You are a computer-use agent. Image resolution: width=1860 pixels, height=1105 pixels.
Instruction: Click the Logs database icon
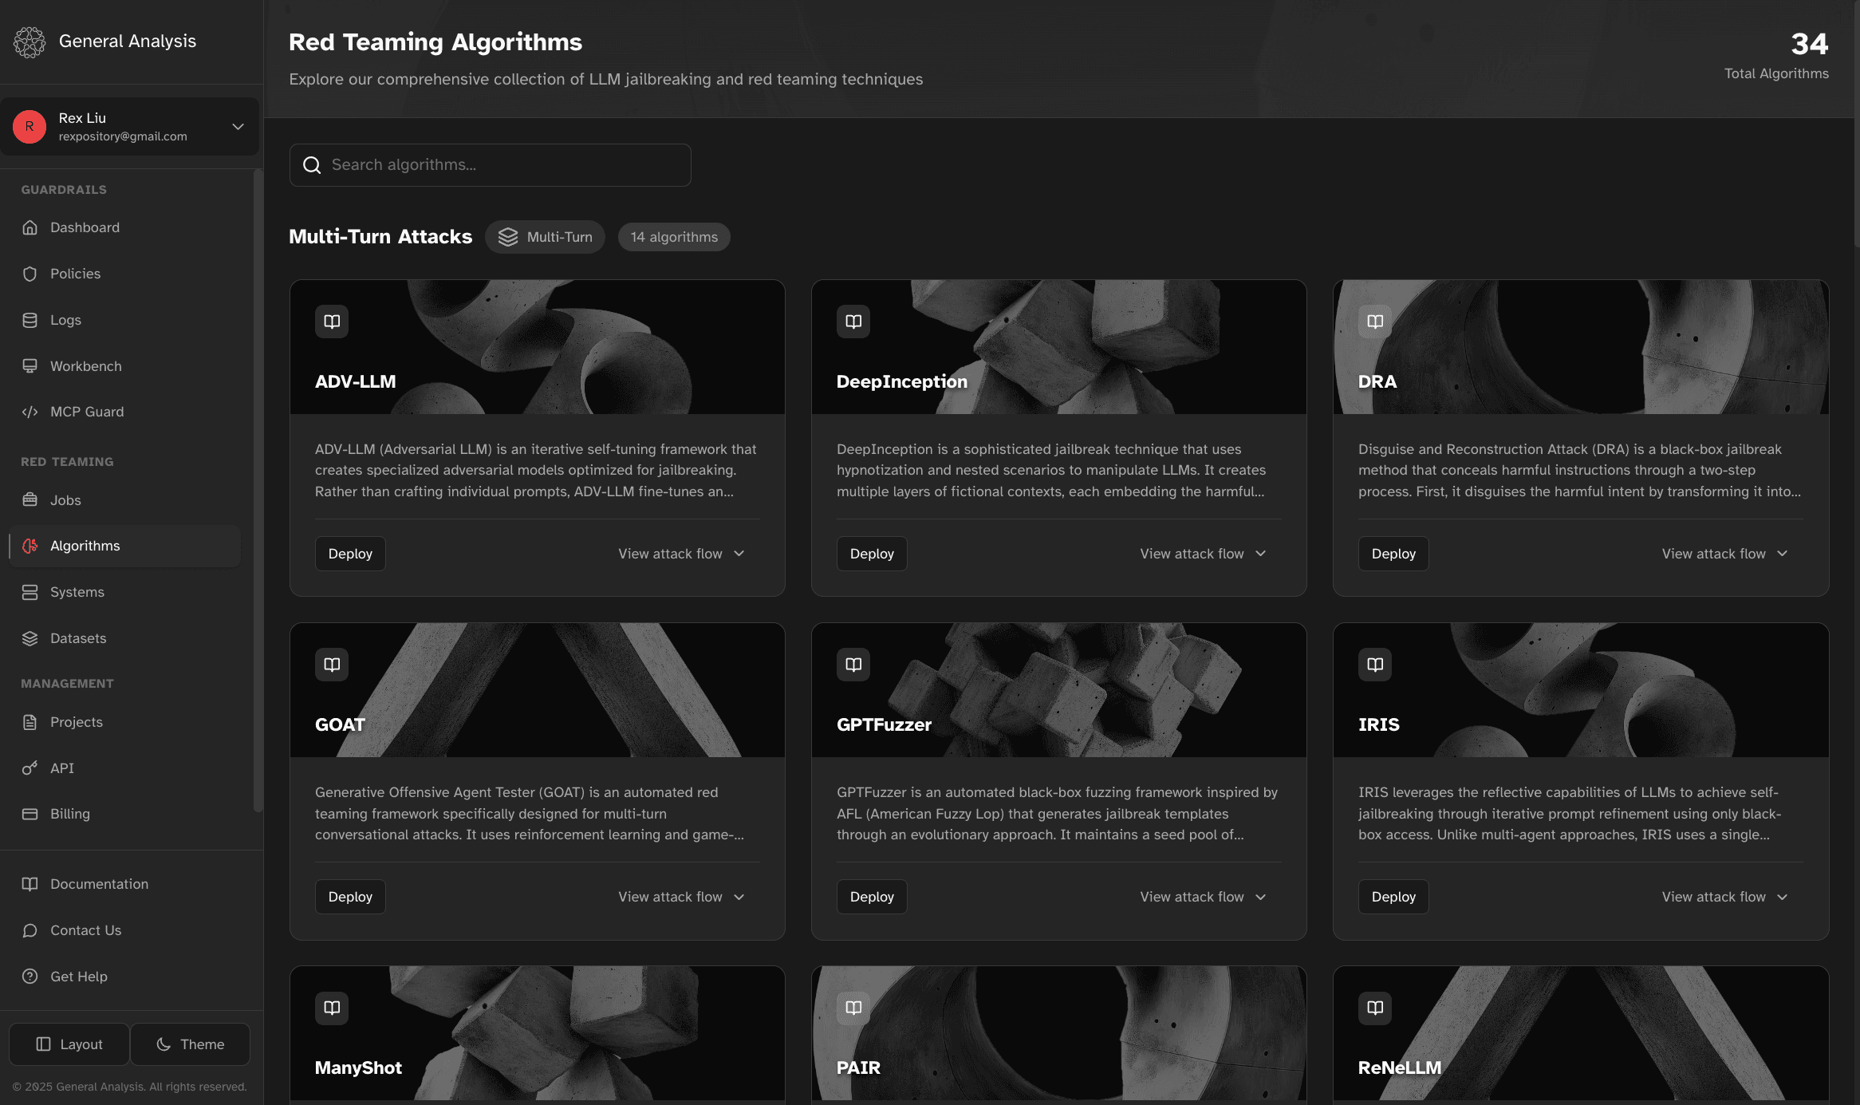(30, 320)
